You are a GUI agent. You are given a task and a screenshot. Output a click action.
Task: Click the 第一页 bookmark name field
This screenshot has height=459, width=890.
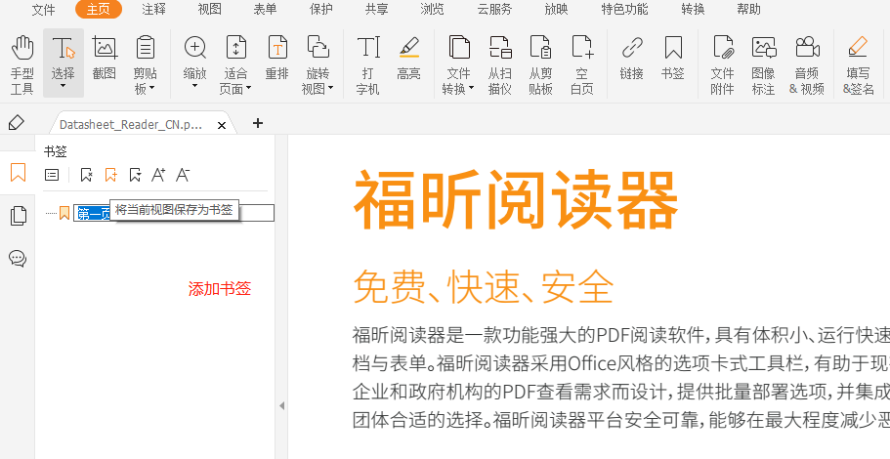174,213
